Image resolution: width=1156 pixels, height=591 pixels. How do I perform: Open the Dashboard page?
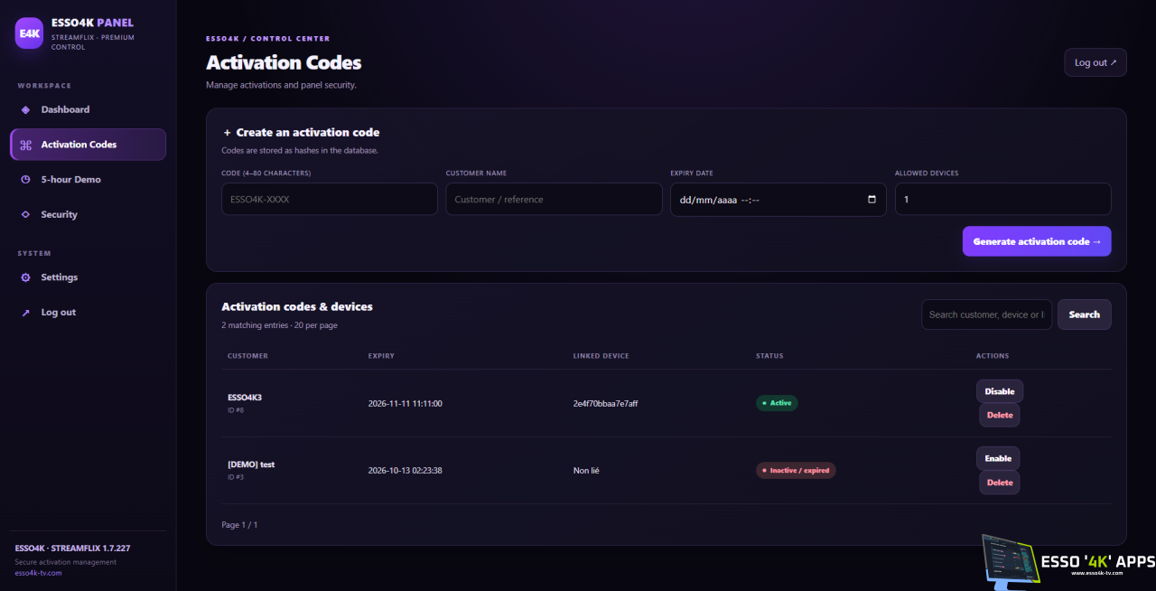[88, 109]
